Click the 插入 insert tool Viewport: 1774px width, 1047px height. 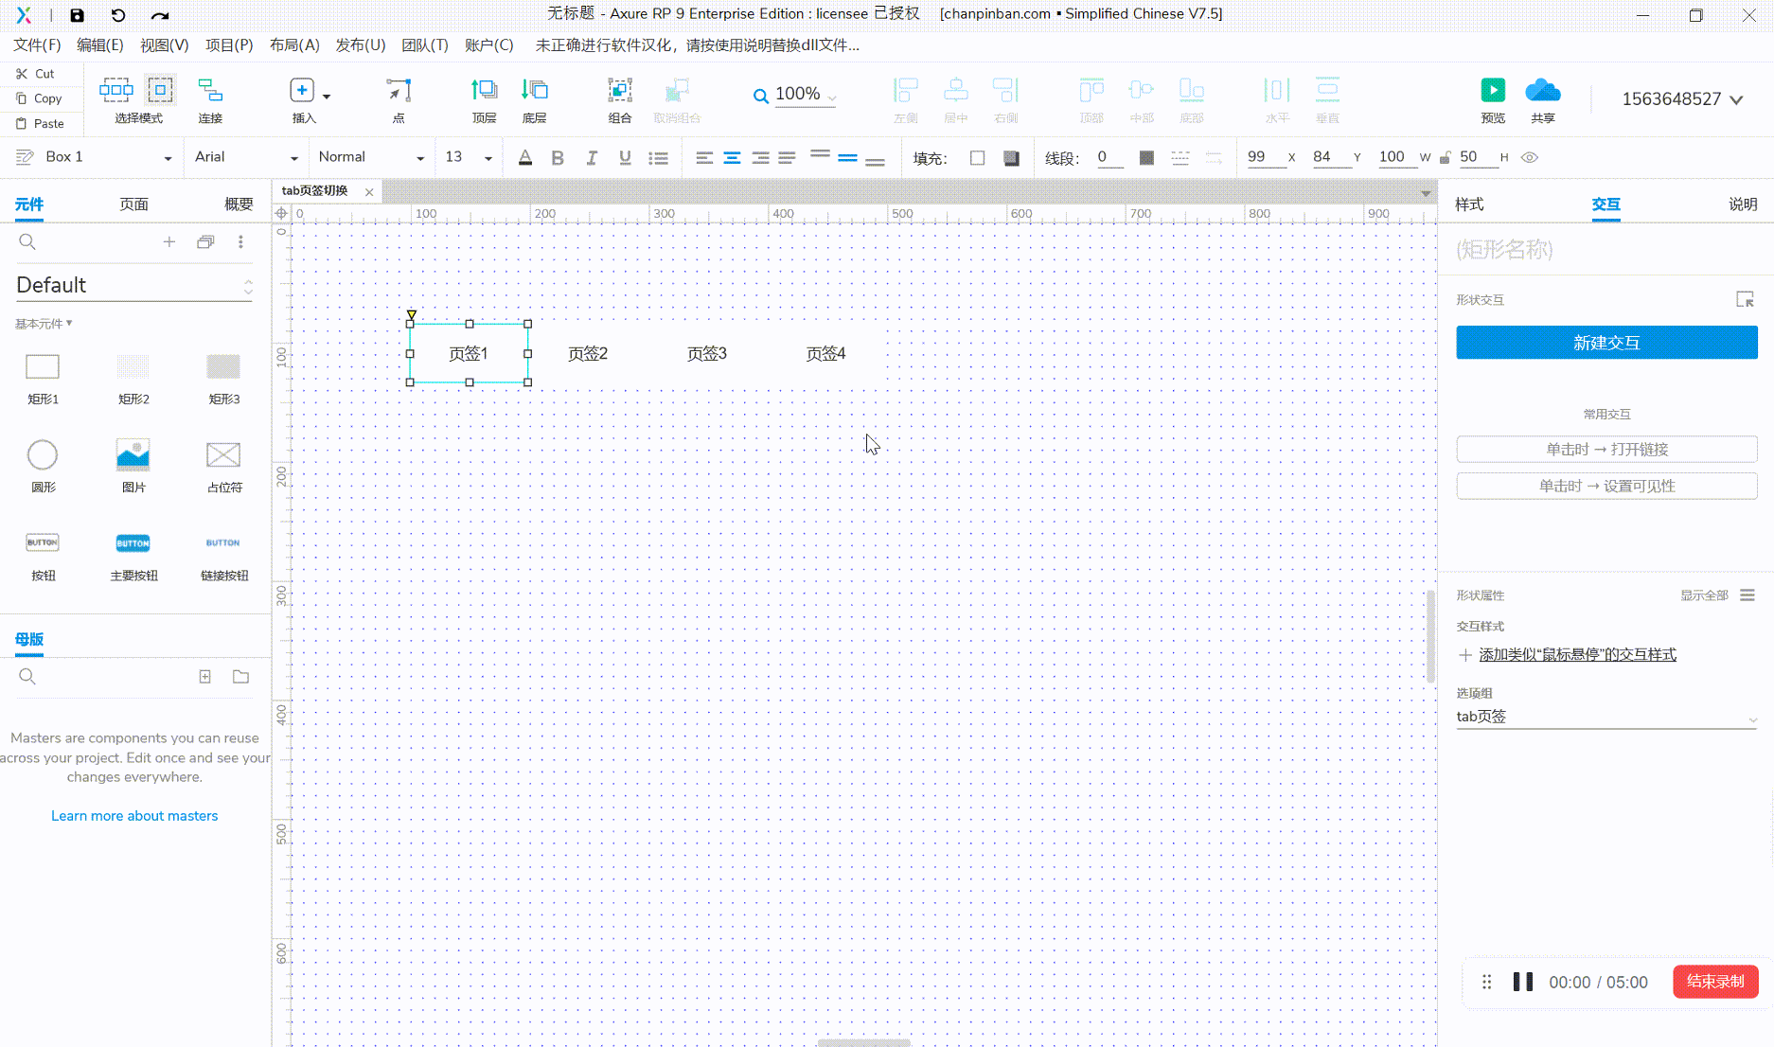[303, 99]
